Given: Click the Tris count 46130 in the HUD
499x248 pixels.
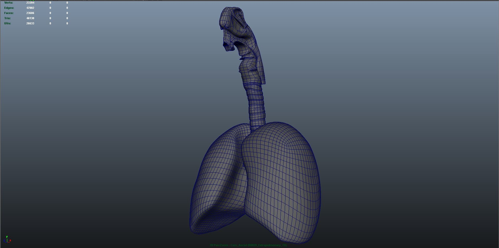Looking at the screenshot, I should pos(30,18).
